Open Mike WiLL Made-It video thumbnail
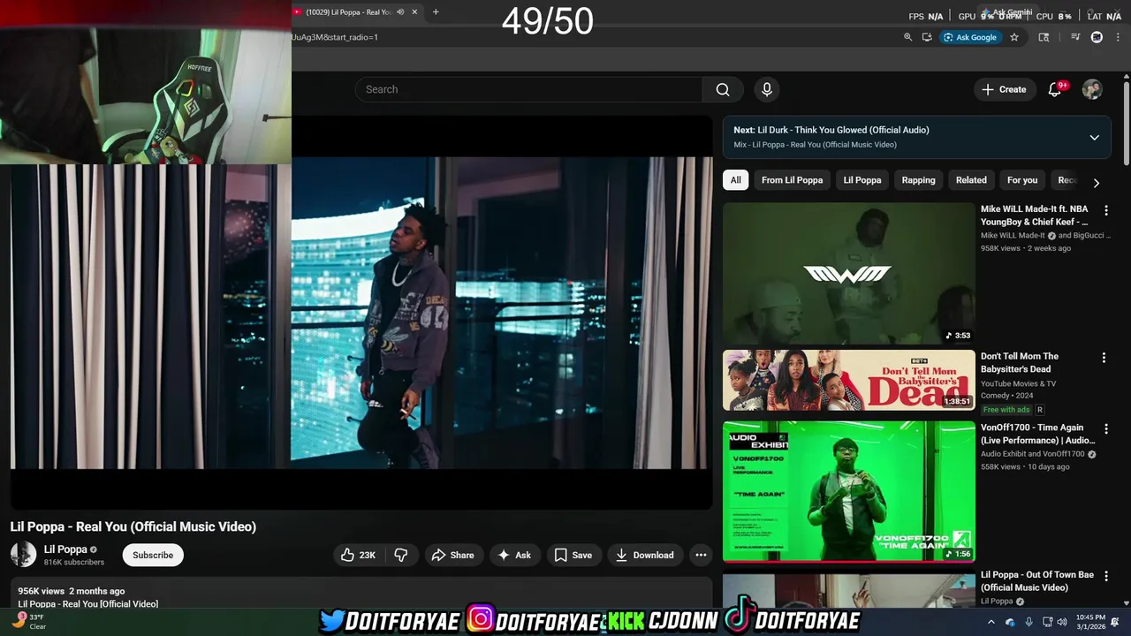This screenshot has height=636, width=1131. tap(849, 274)
